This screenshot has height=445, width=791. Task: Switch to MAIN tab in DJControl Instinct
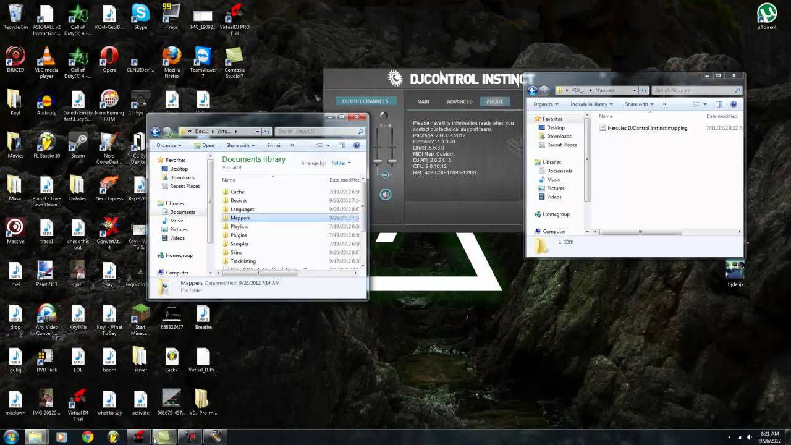tap(423, 101)
